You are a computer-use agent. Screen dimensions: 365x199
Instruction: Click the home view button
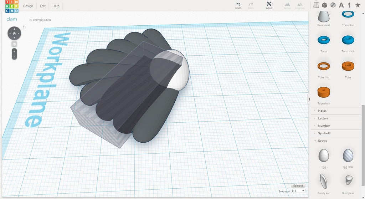point(14,33)
